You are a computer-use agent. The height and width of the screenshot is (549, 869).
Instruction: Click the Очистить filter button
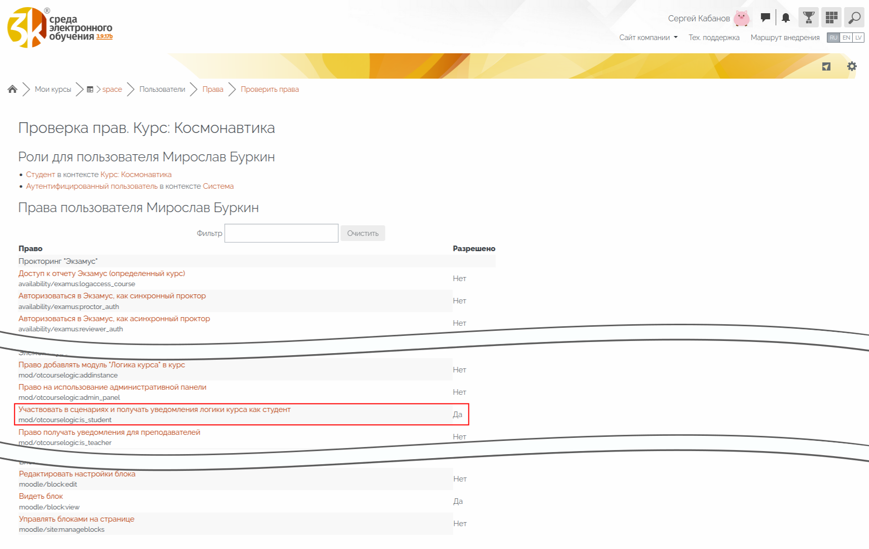click(x=363, y=233)
